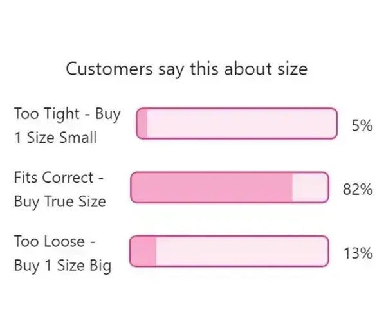386x321 pixels.
Task: Select the 13% percentage value
Action: point(358,253)
